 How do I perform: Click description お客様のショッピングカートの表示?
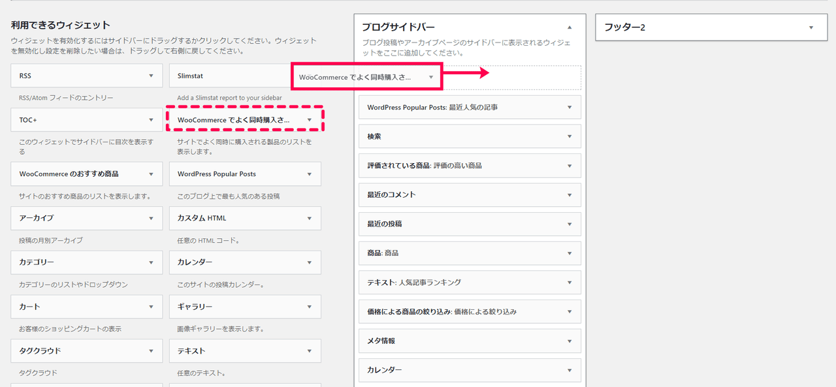(70, 329)
